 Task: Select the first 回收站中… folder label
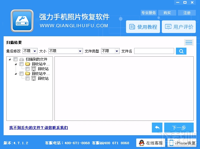(x=41, y=64)
